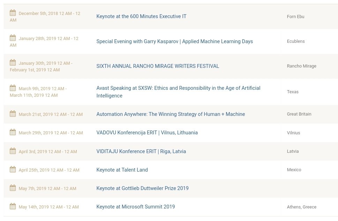Open VADOVU Konferencija ERIT Vilnius link
The height and width of the screenshot is (221, 338).
click(147, 133)
